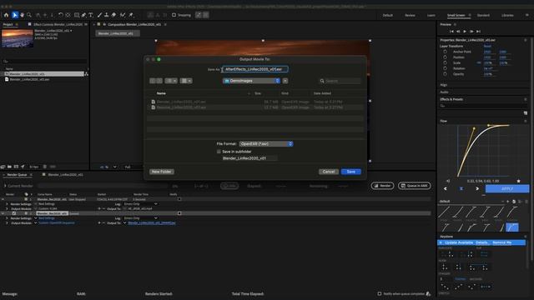The image size is (534, 300).
Task: Toggle Scale stopwatch
Action: click(x=445, y=62)
